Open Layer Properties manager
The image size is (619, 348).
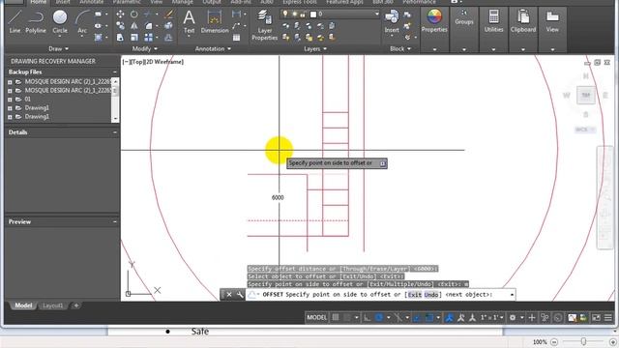[264, 25]
